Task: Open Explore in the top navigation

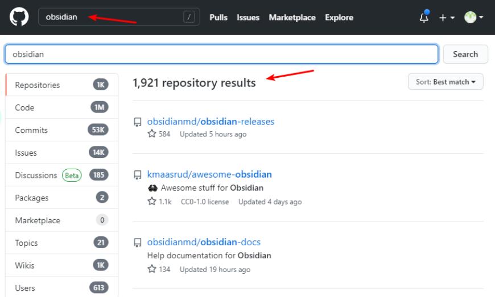Action: (x=339, y=18)
